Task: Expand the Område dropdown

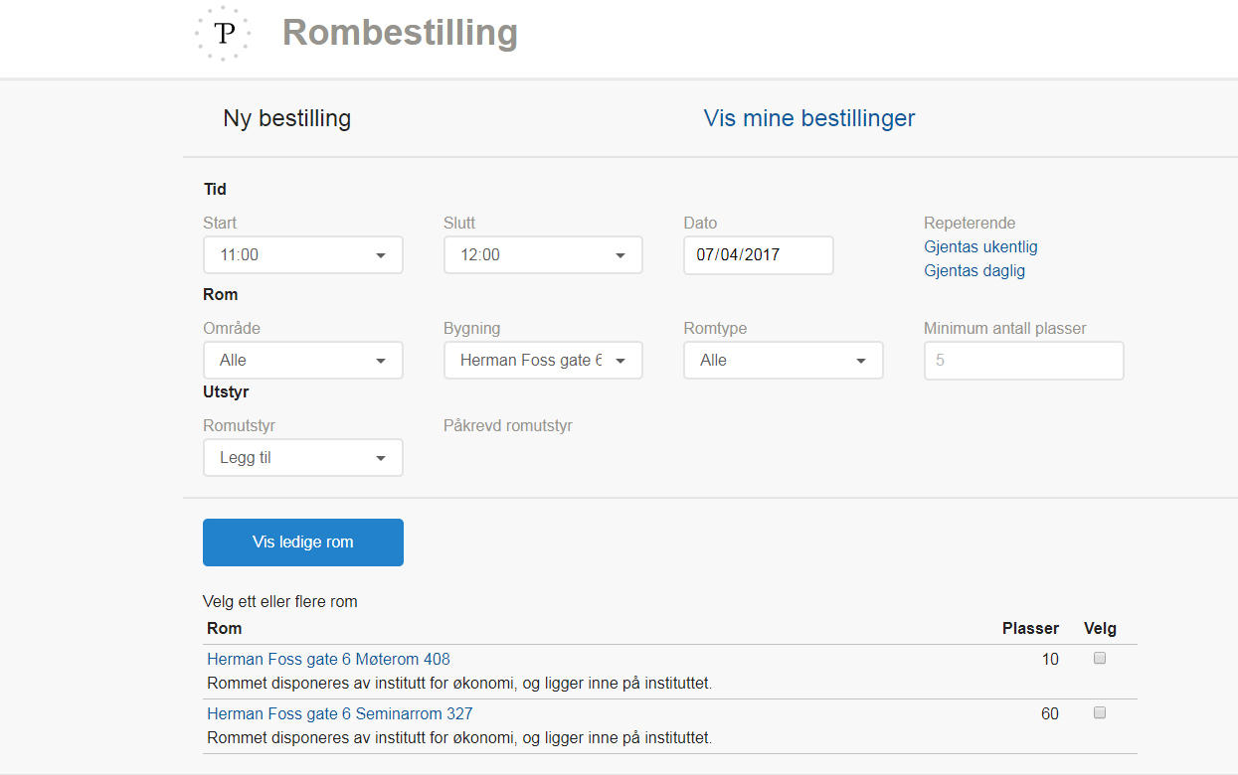Action: click(x=302, y=360)
